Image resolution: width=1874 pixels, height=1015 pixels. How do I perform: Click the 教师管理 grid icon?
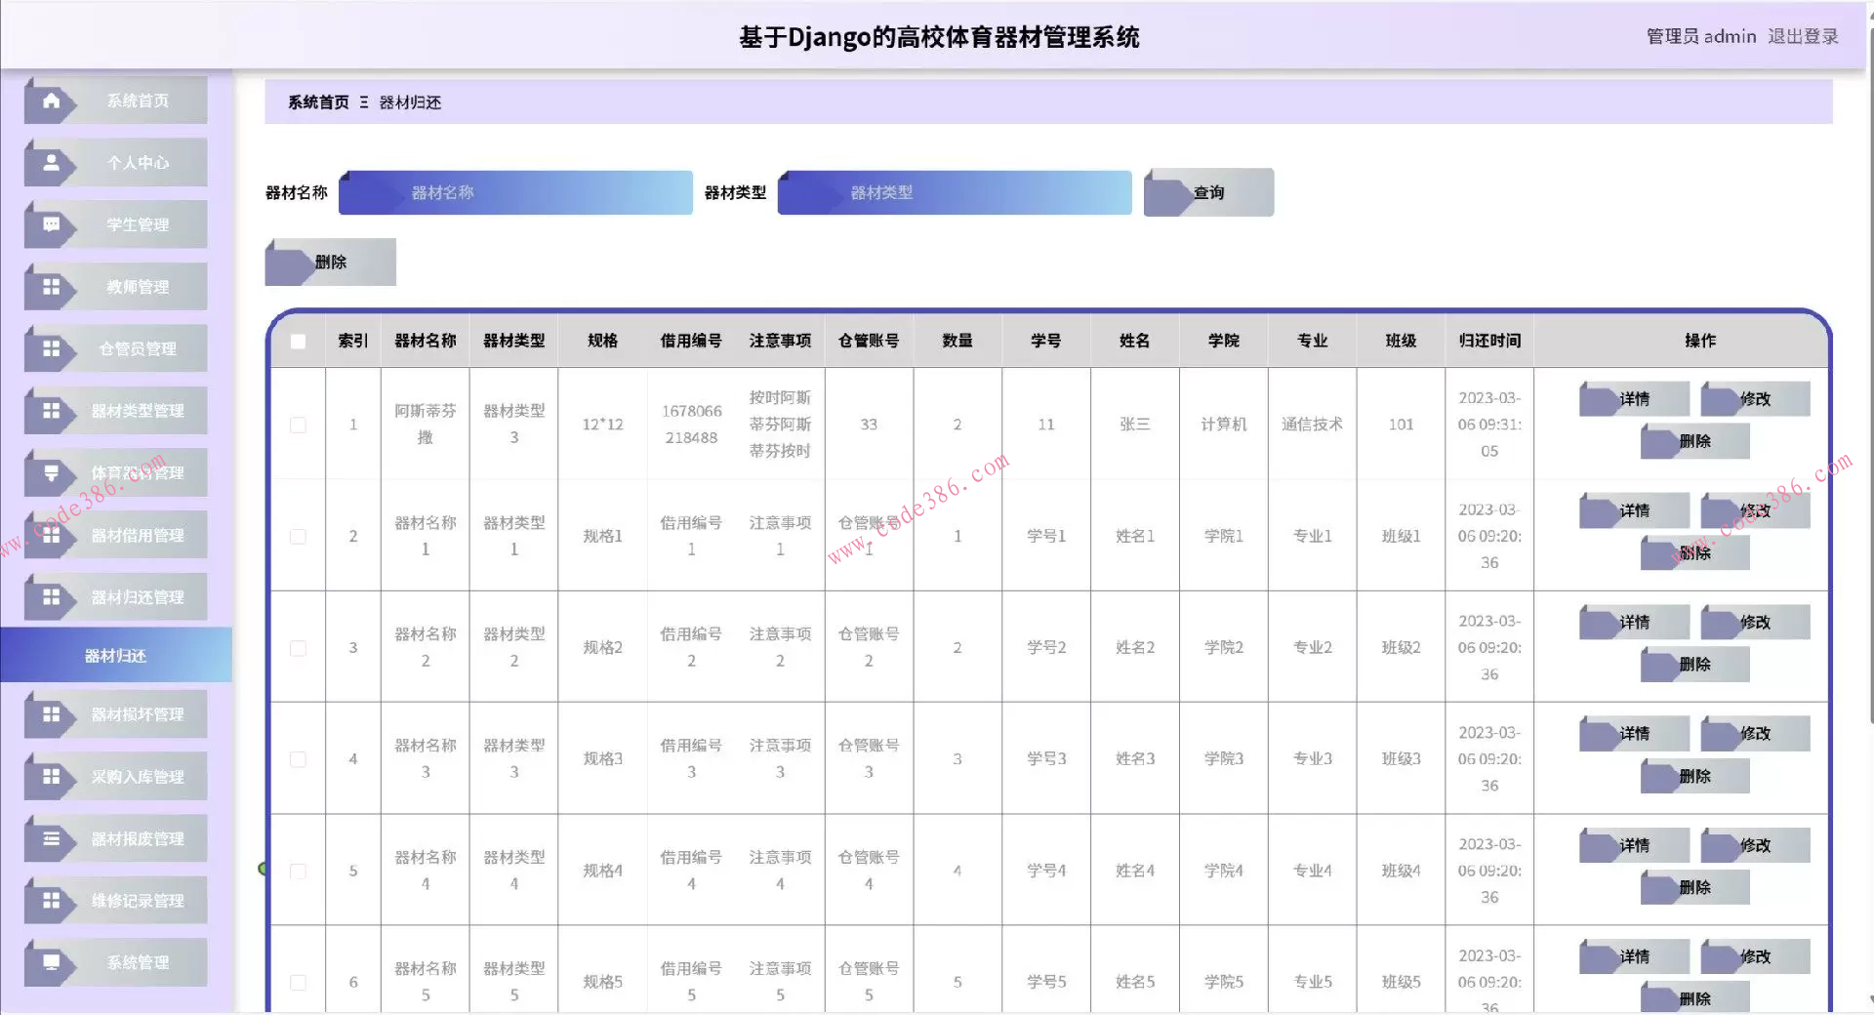click(51, 286)
